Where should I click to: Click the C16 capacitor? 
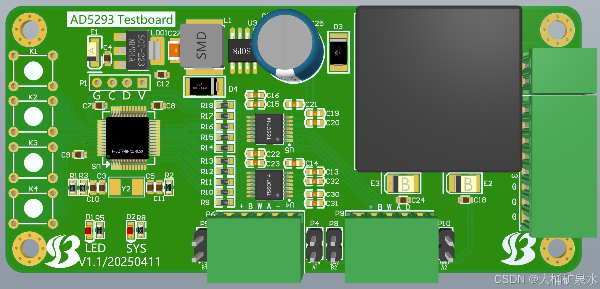[x=255, y=95]
